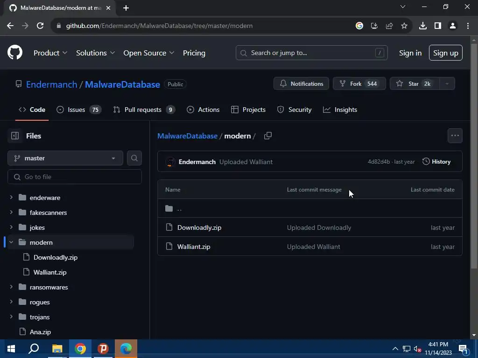The height and width of the screenshot is (358, 478).
Task: Open a new browser tab
Action: [126, 8]
